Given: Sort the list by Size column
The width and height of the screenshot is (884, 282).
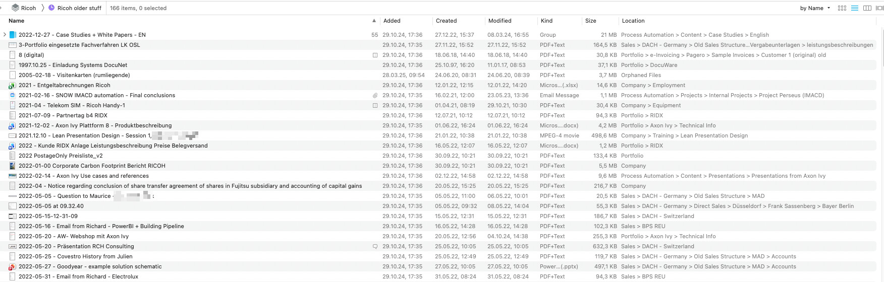Looking at the screenshot, I should (590, 21).
